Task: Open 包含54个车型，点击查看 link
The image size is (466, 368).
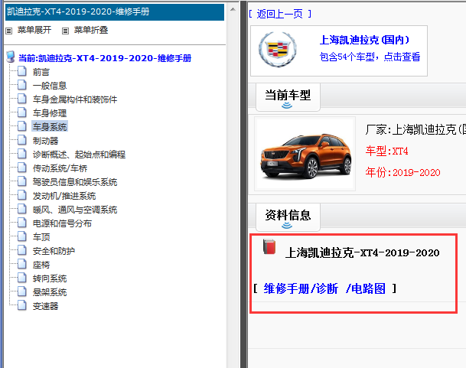Action: pos(370,57)
